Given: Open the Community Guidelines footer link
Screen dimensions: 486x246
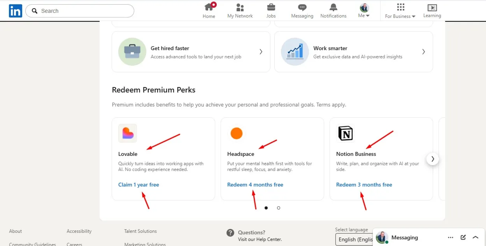Looking at the screenshot, I should [32, 244].
